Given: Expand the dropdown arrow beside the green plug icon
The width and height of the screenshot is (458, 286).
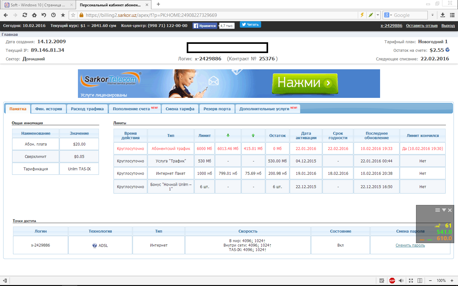Looking at the screenshot, I should pos(378,15).
